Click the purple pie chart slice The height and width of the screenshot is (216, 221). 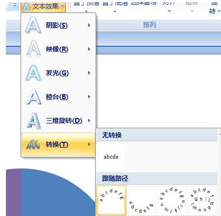click(14, 192)
